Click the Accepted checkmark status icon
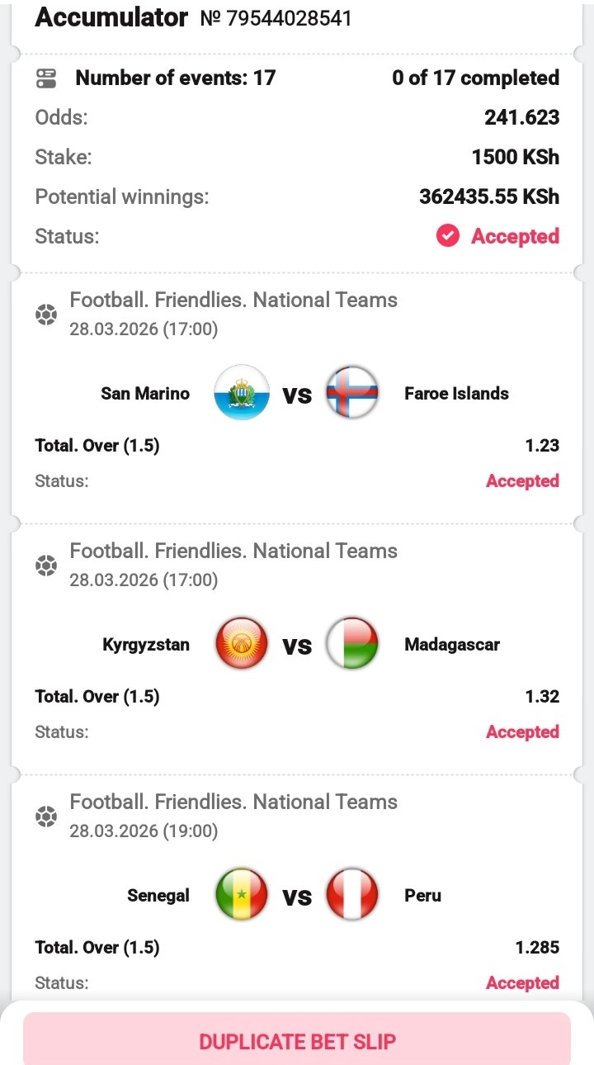Image resolution: width=594 pixels, height=1065 pixels. [x=448, y=236]
